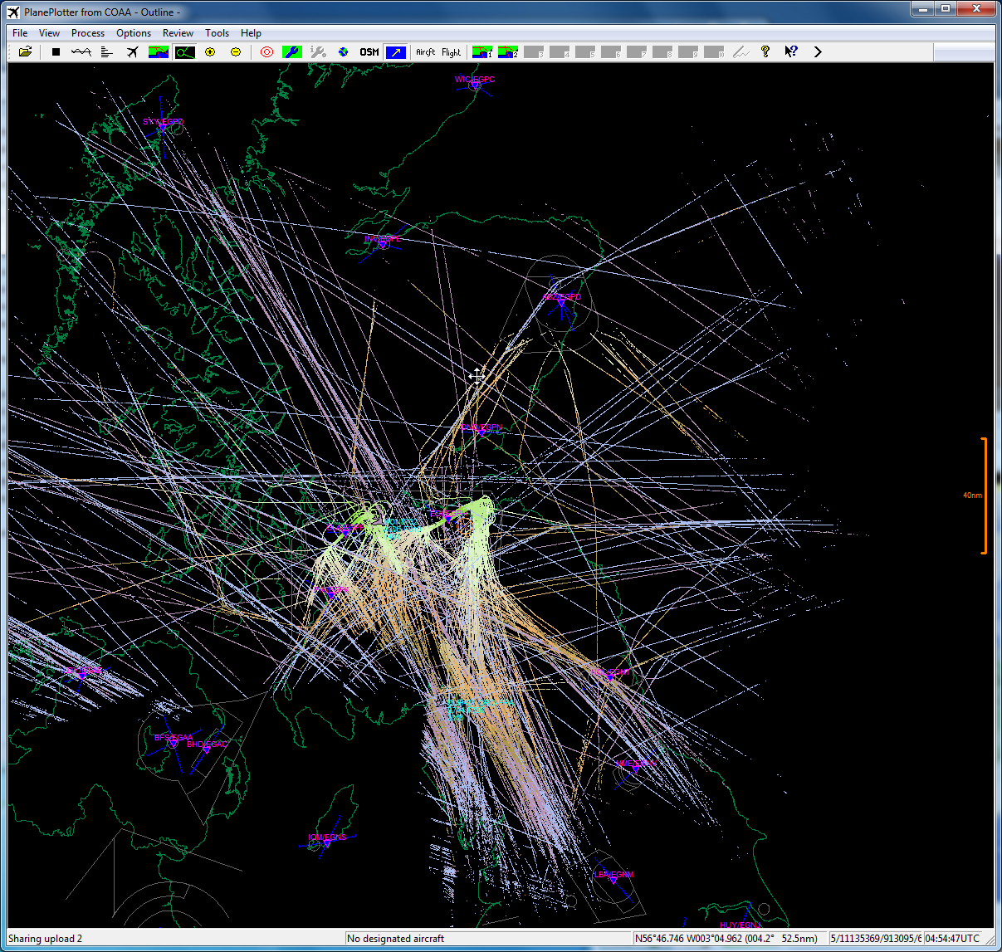Viewport: 1002px width, 952px height.
Task: Click the red concentric circles icon
Action: click(x=266, y=51)
